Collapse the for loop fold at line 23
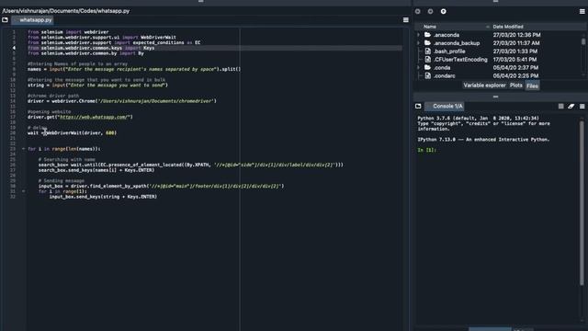Screen dimensions: 588x331 [23, 149]
